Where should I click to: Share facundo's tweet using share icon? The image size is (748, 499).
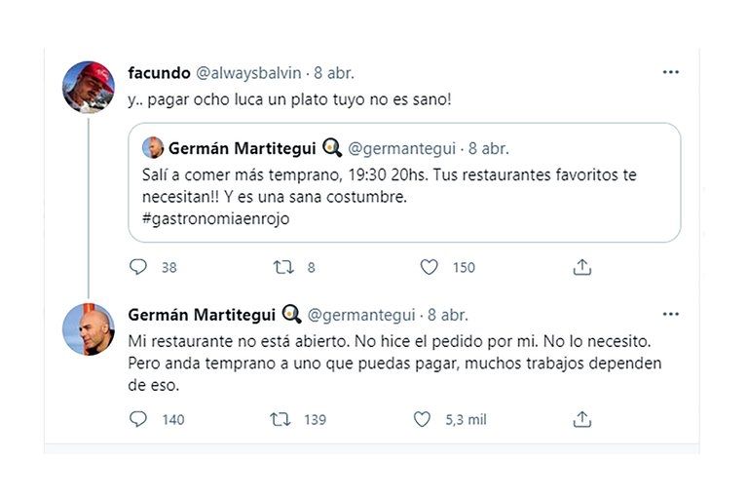click(581, 266)
